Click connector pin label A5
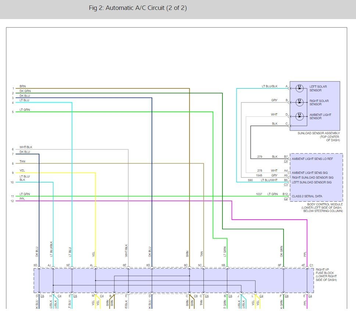356x311 pixels. [x=286, y=175]
